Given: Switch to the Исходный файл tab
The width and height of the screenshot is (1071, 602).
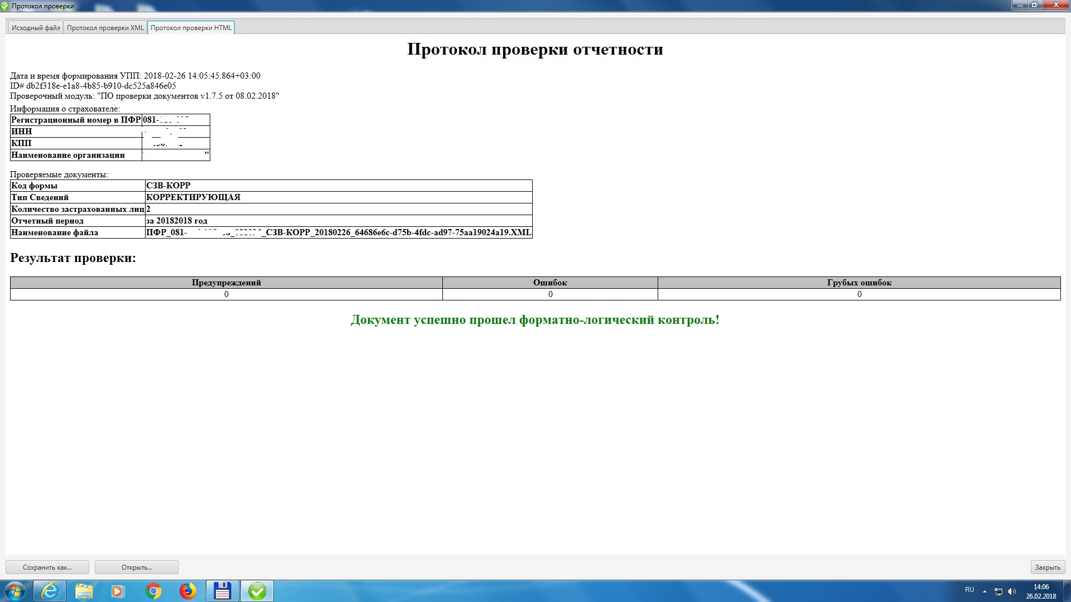Looking at the screenshot, I should tap(36, 28).
